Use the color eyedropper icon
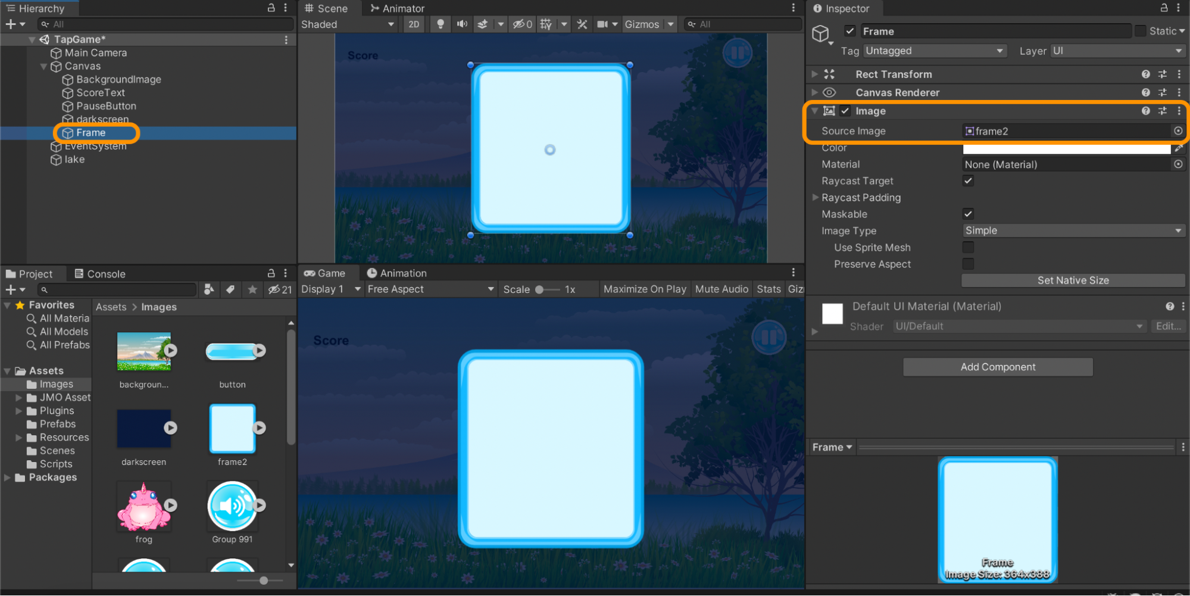The image size is (1190, 596). point(1179,148)
